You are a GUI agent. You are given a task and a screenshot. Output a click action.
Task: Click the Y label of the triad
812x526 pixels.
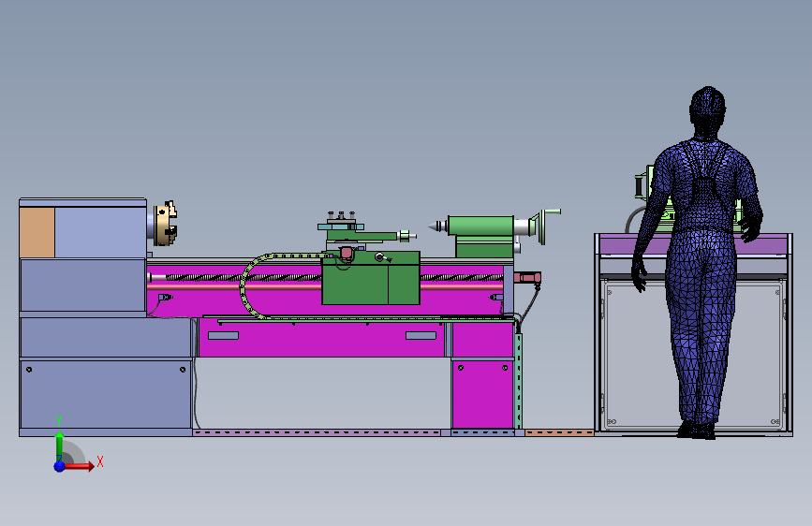click(x=59, y=421)
